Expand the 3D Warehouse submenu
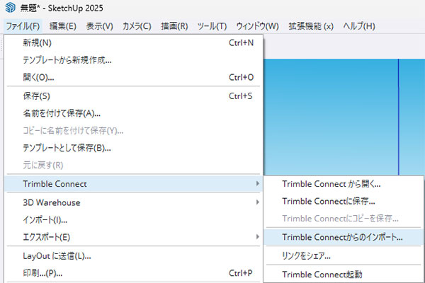425x283 pixels. click(x=134, y=202)
